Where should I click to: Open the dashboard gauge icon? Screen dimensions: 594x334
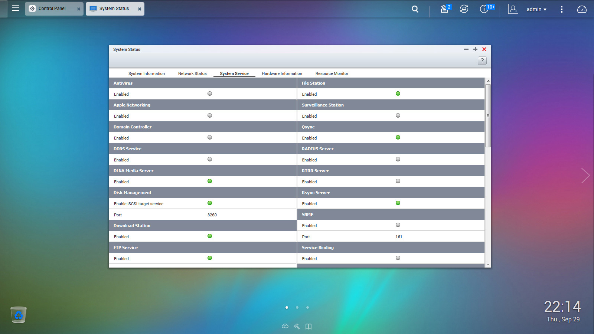click(x=582, y=9)
